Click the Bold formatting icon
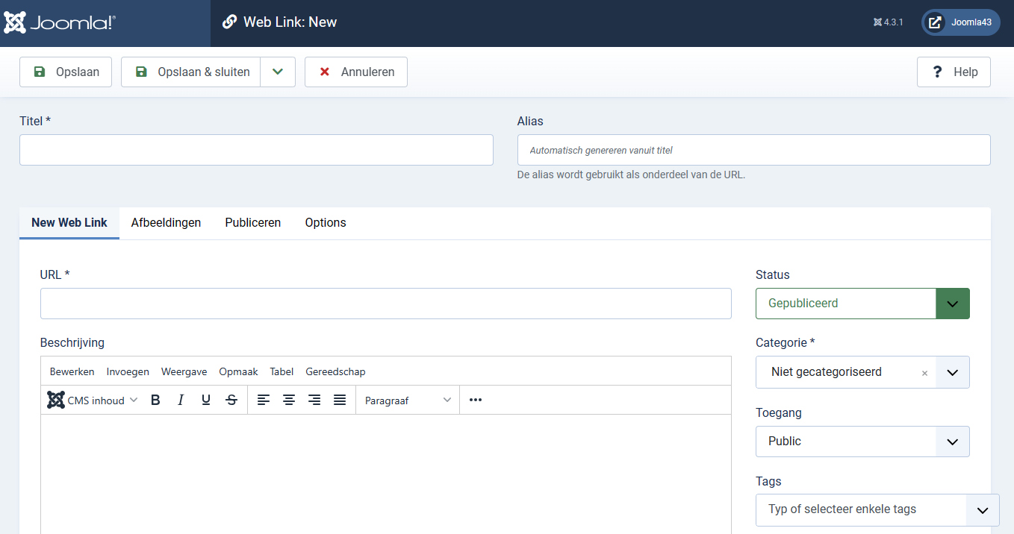1014x534 pixels. (x=155, y=400)
